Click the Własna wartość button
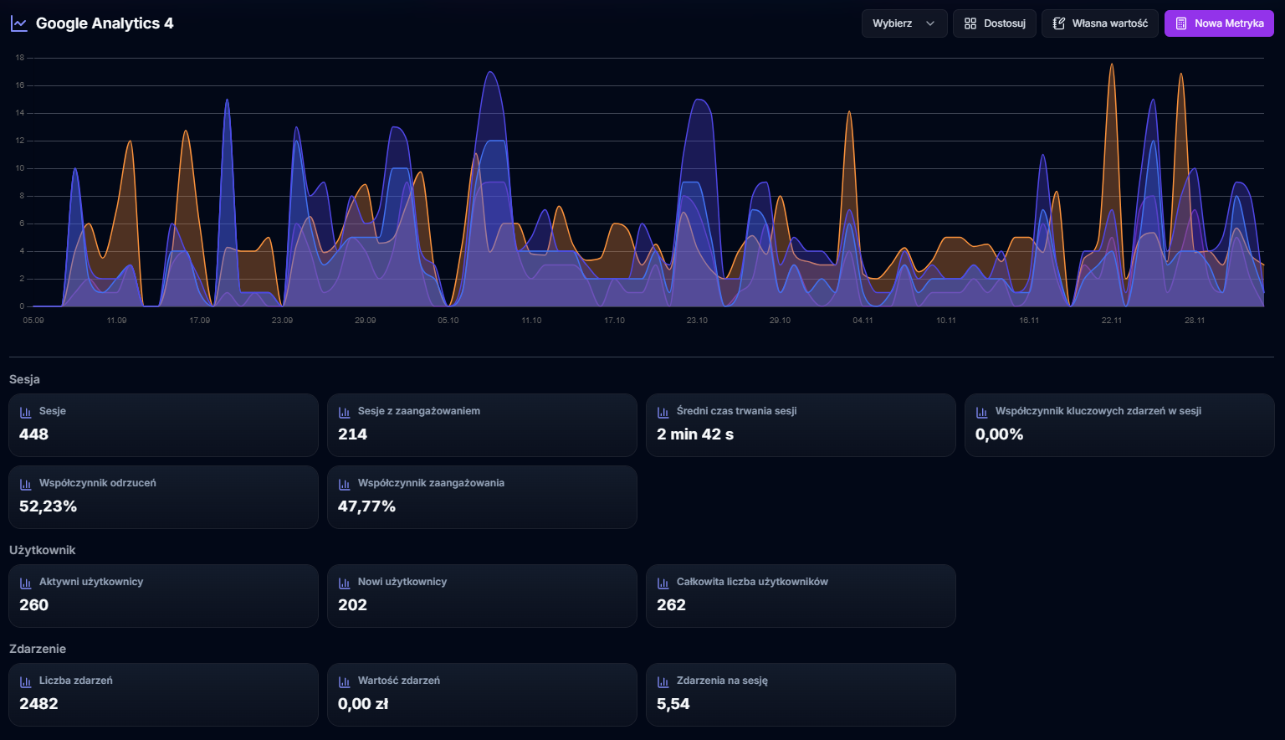This screenshot has height=740, width=1285. (1100, 23)
